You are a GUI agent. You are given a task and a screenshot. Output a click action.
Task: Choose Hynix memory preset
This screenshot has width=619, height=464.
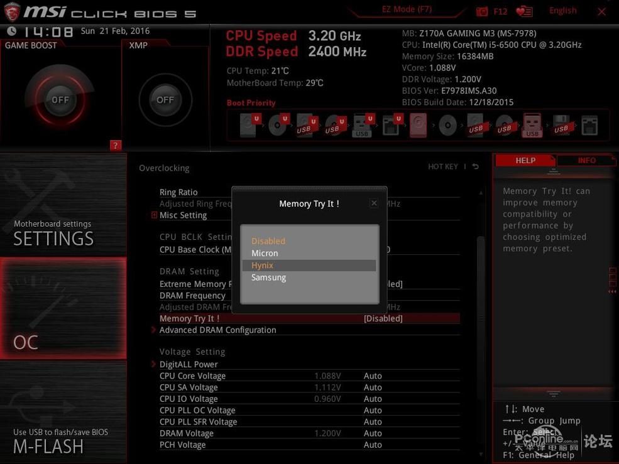click(x=309, y=266)
